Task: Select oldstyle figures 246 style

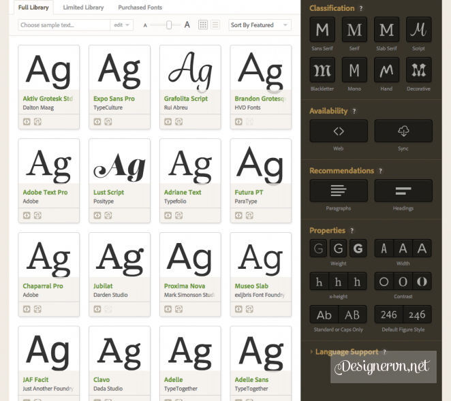Action: [x=418, y=315]
